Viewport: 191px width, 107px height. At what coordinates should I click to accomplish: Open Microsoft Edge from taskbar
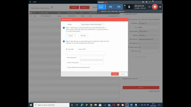point(82,105)
